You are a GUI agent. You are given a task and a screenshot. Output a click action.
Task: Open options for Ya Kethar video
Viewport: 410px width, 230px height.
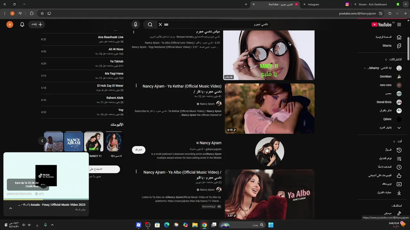136,86
